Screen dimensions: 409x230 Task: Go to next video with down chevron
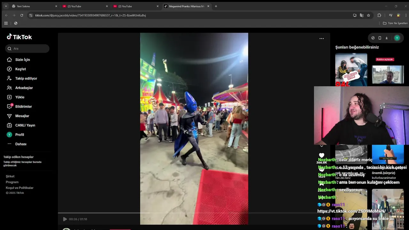[x=321, y=146]
